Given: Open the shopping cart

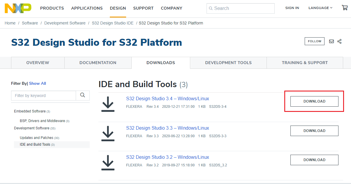Looking at the screenshot, I should click(345, 8).
